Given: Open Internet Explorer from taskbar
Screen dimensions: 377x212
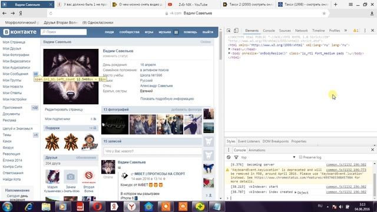Looking at the screenshot, I should [x=29, y=207].
